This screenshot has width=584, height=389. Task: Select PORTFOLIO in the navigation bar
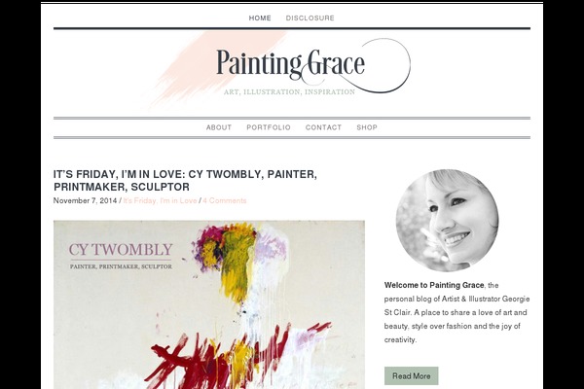(x=269, y=127)
